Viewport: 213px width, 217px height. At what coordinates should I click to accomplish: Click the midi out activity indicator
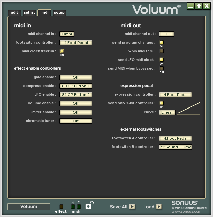coord(79,207)
